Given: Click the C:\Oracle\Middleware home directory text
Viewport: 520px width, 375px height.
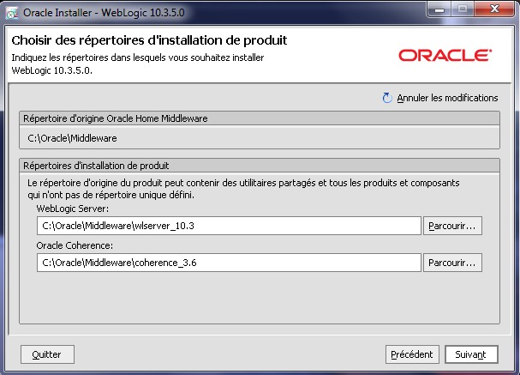Looking at the screenshot, I should click(x=72, y=138).
